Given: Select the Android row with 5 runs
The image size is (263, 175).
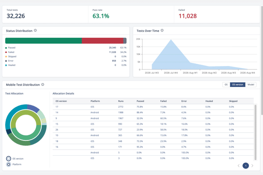Looking at the screenshot, I should coord(153,153).
